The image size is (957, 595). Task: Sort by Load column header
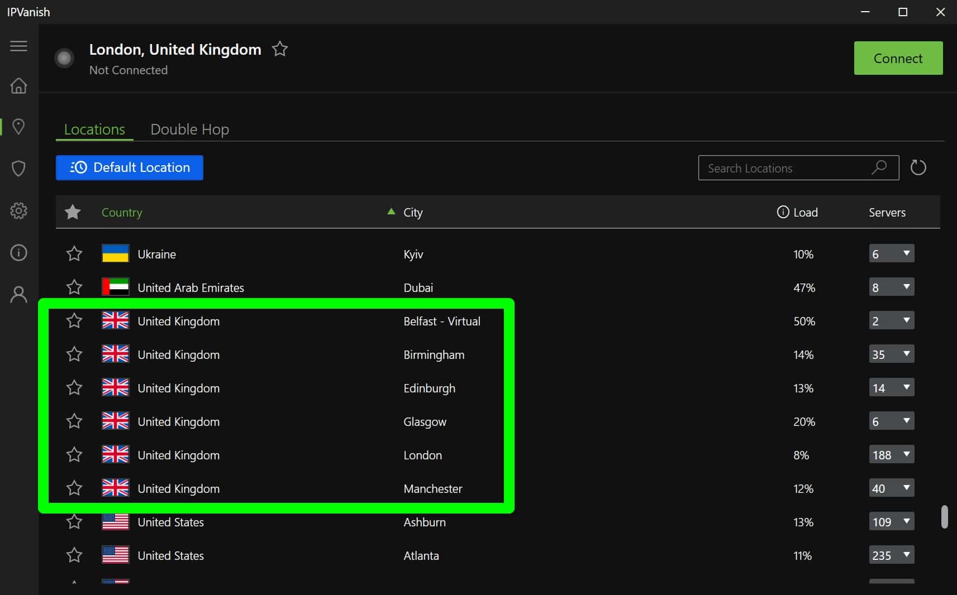[806, 212]
